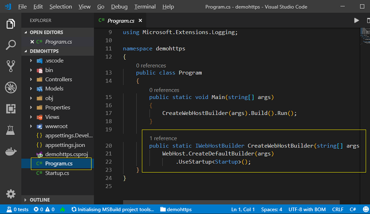This screenshot has height=214, width=370.
Task: Open the Test beaker view icon
Action: (x=10, y=130)
